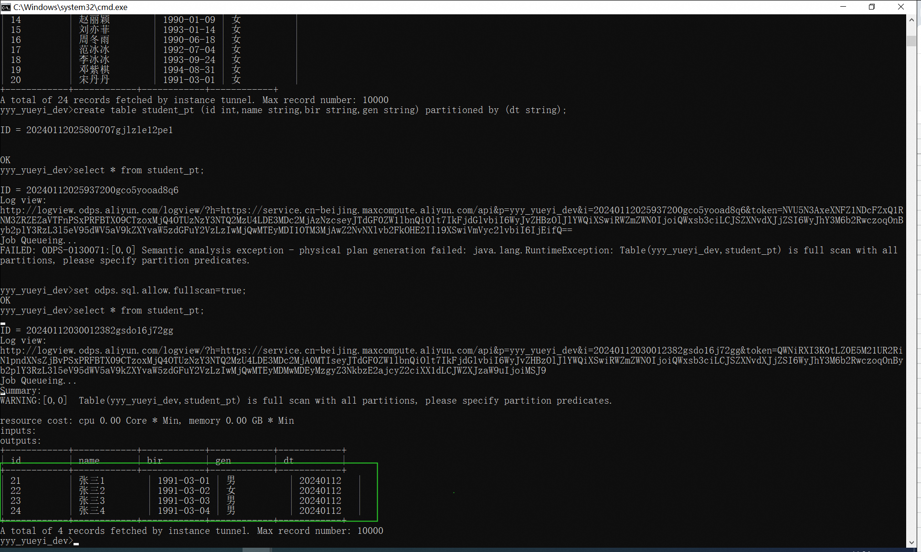921x552 pixels.
Task: Click the 'gen' column header
Action: pos(223,460)
